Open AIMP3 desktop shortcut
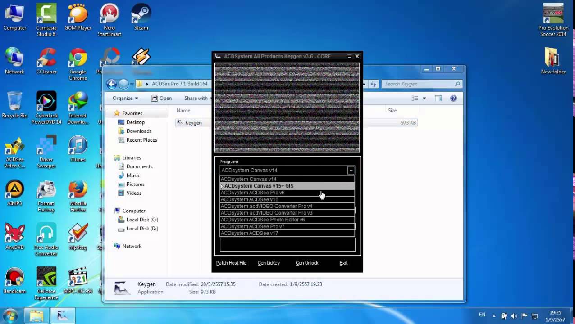 [x=14, y=193]
